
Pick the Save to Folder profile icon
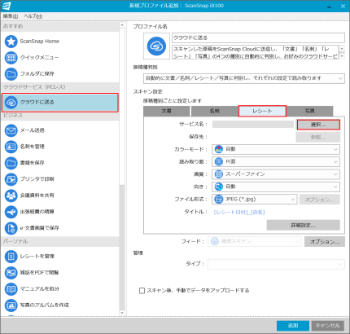click(11, 73)
